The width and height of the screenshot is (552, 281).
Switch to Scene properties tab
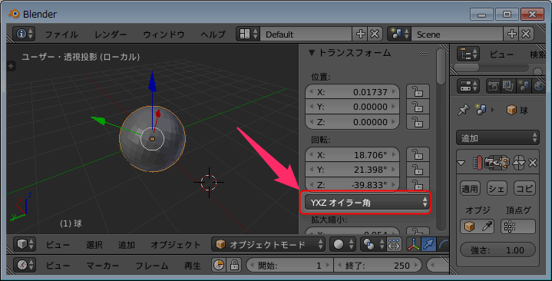click(x=524, y=86)
